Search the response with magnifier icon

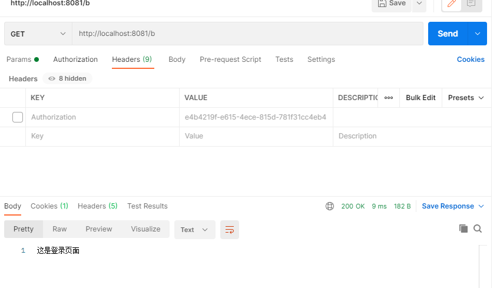click(478, 229)
